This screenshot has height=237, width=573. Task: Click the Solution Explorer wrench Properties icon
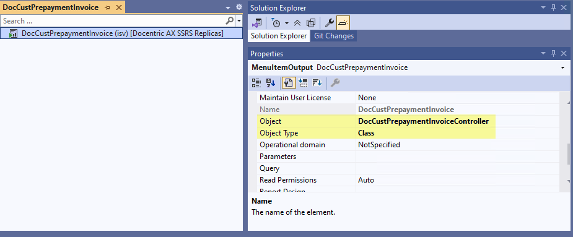point(330,23)
